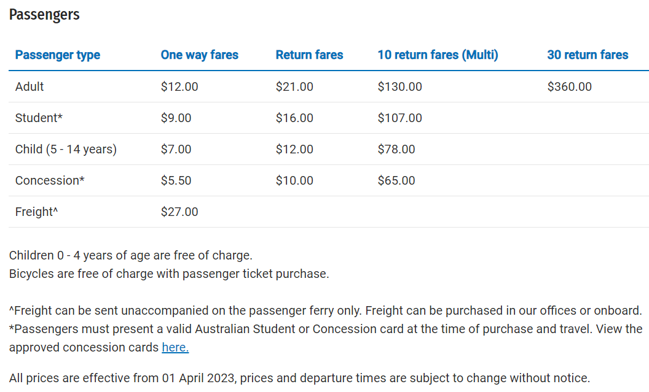Click the 'Bicycles are free of charge' text
649x392 pixels.
point(169,274)
